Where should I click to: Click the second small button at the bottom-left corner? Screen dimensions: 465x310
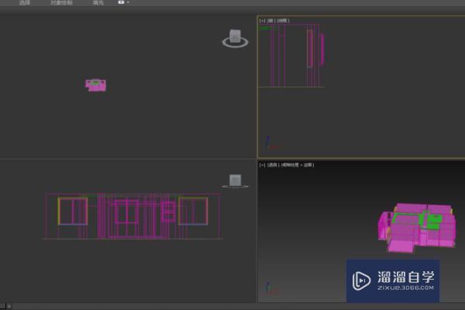pyautogui.click(x=9, y=306)
